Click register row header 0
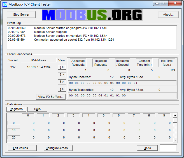The width and height of the screenshot is (184, 158). click(x=14, y=123)
